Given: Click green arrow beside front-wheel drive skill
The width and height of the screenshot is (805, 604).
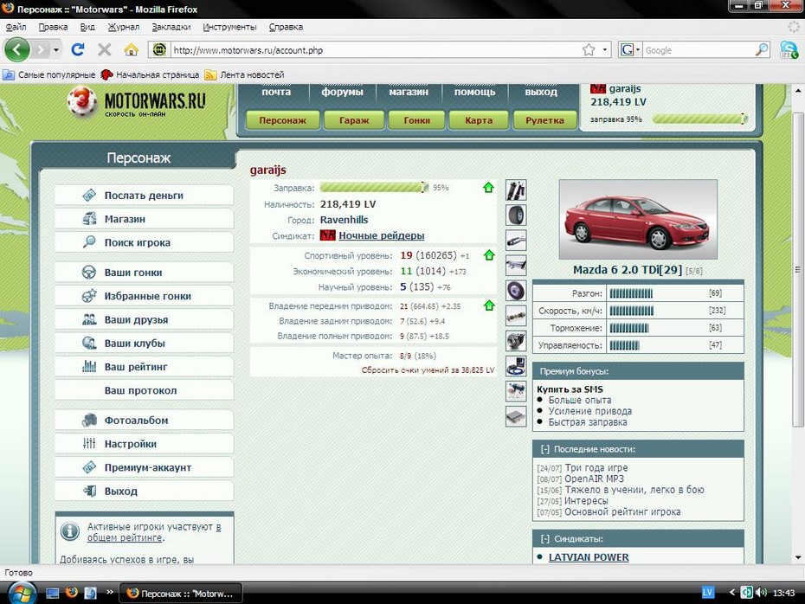Looking at the screenshot, I should click(489, 305).
